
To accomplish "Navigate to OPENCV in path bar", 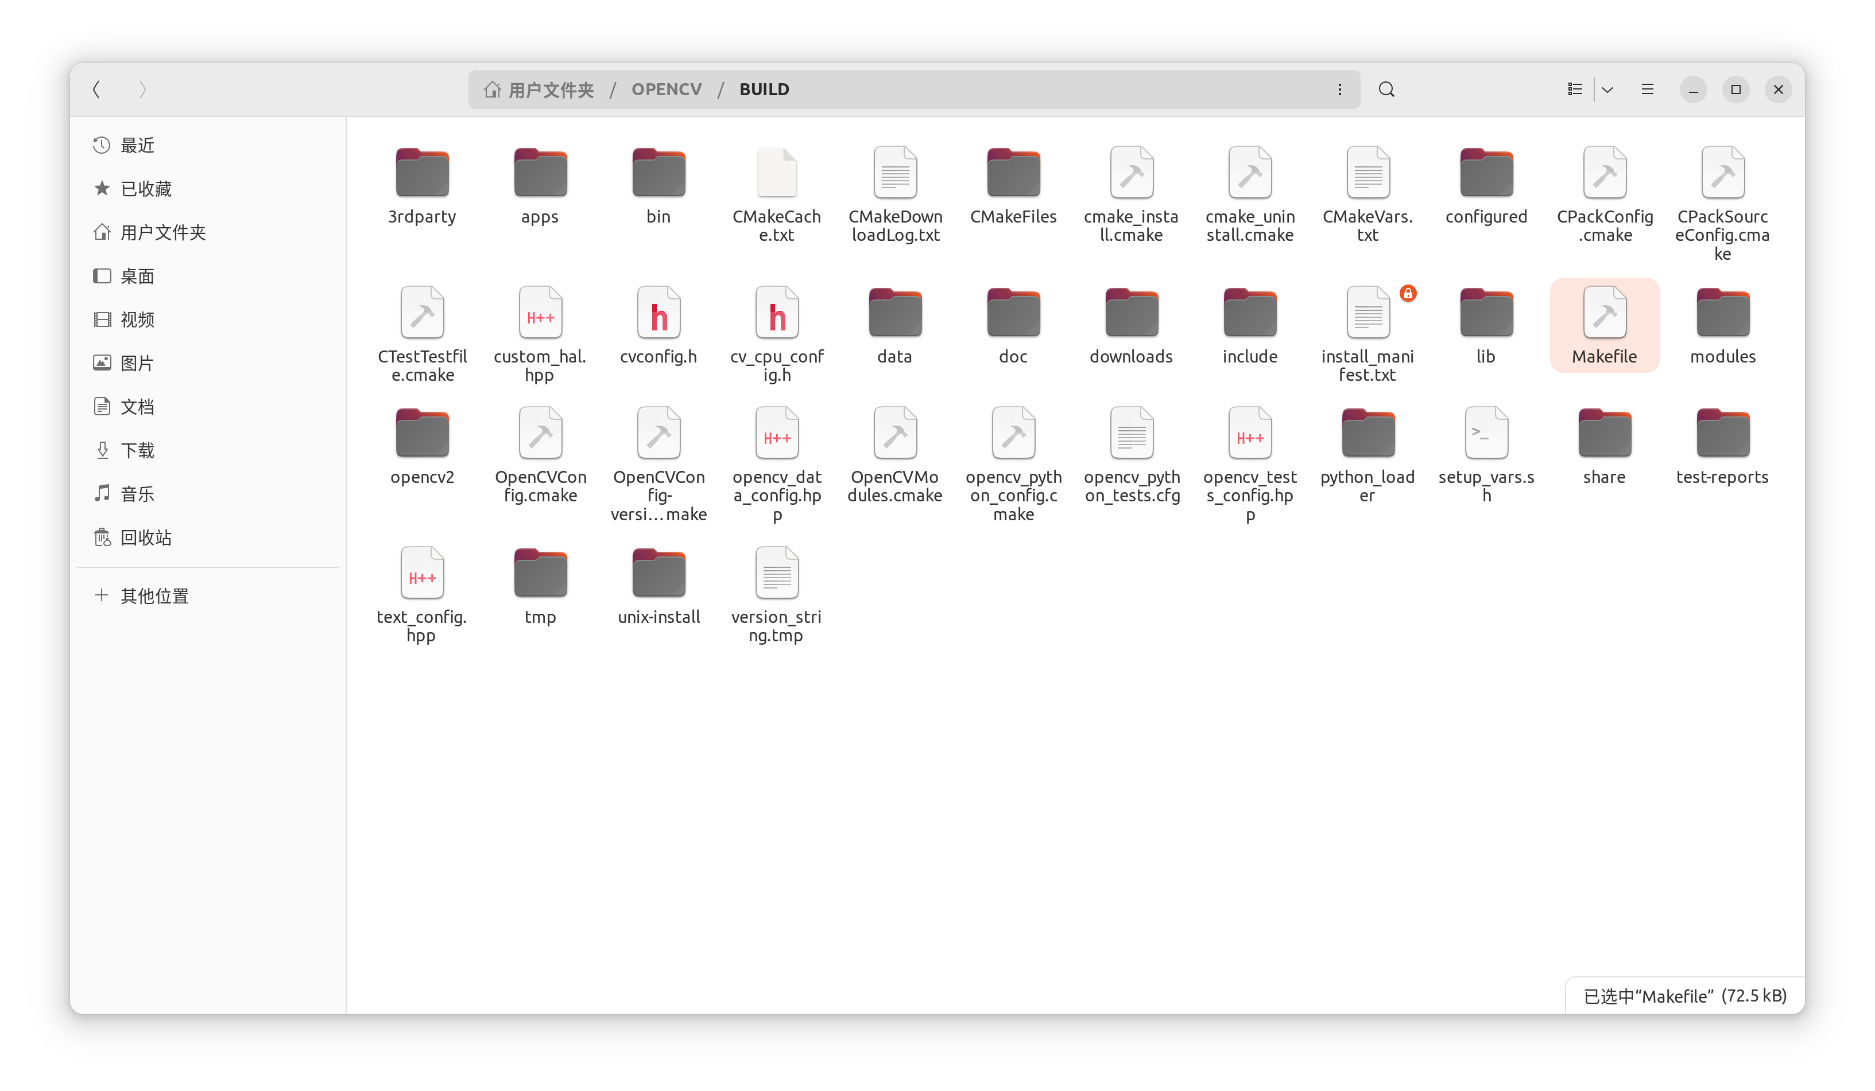I will click(x=667, y=89).
